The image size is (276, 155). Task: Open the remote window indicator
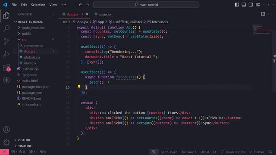click(5, 152)
